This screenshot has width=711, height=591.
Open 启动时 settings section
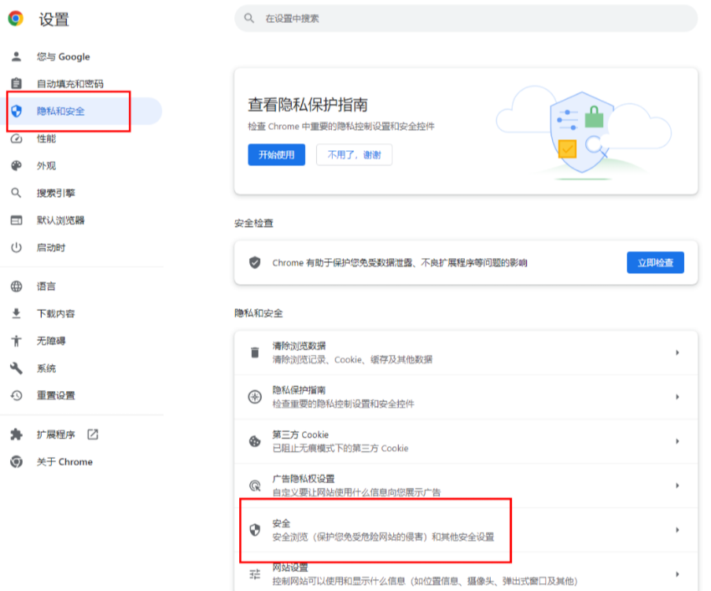point(51,248)
